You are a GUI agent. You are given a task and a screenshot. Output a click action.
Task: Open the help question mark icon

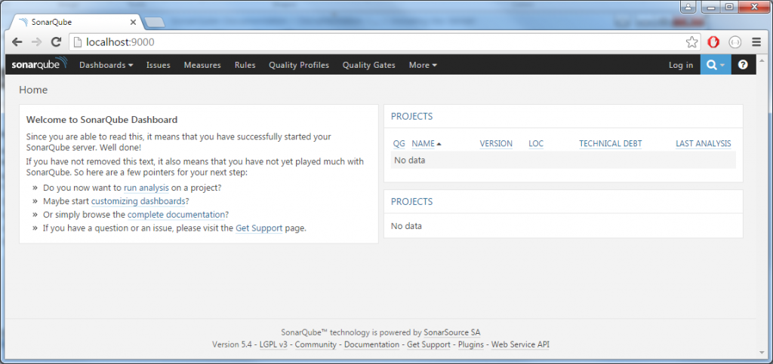pyautogui.click(x=743, y=65)
